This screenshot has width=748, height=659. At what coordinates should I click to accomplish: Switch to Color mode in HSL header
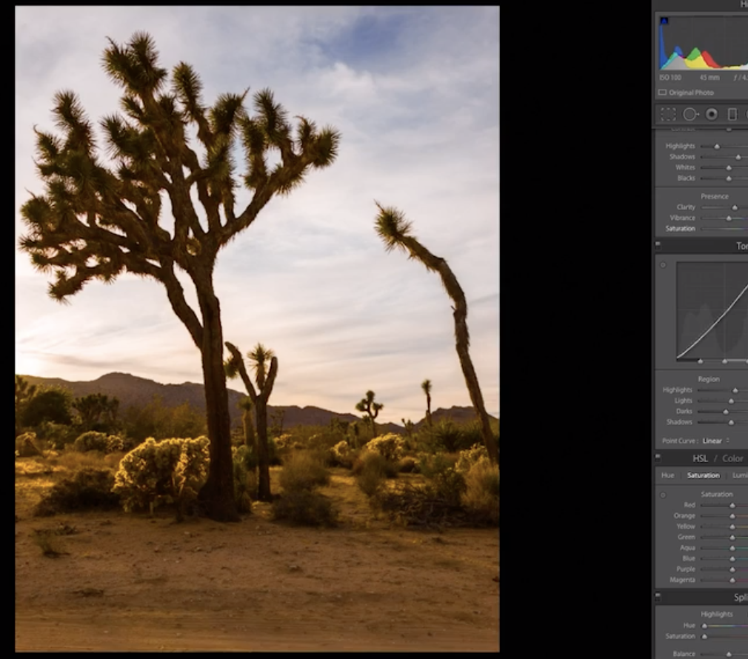pyautogui.click(x=732, y=458)
